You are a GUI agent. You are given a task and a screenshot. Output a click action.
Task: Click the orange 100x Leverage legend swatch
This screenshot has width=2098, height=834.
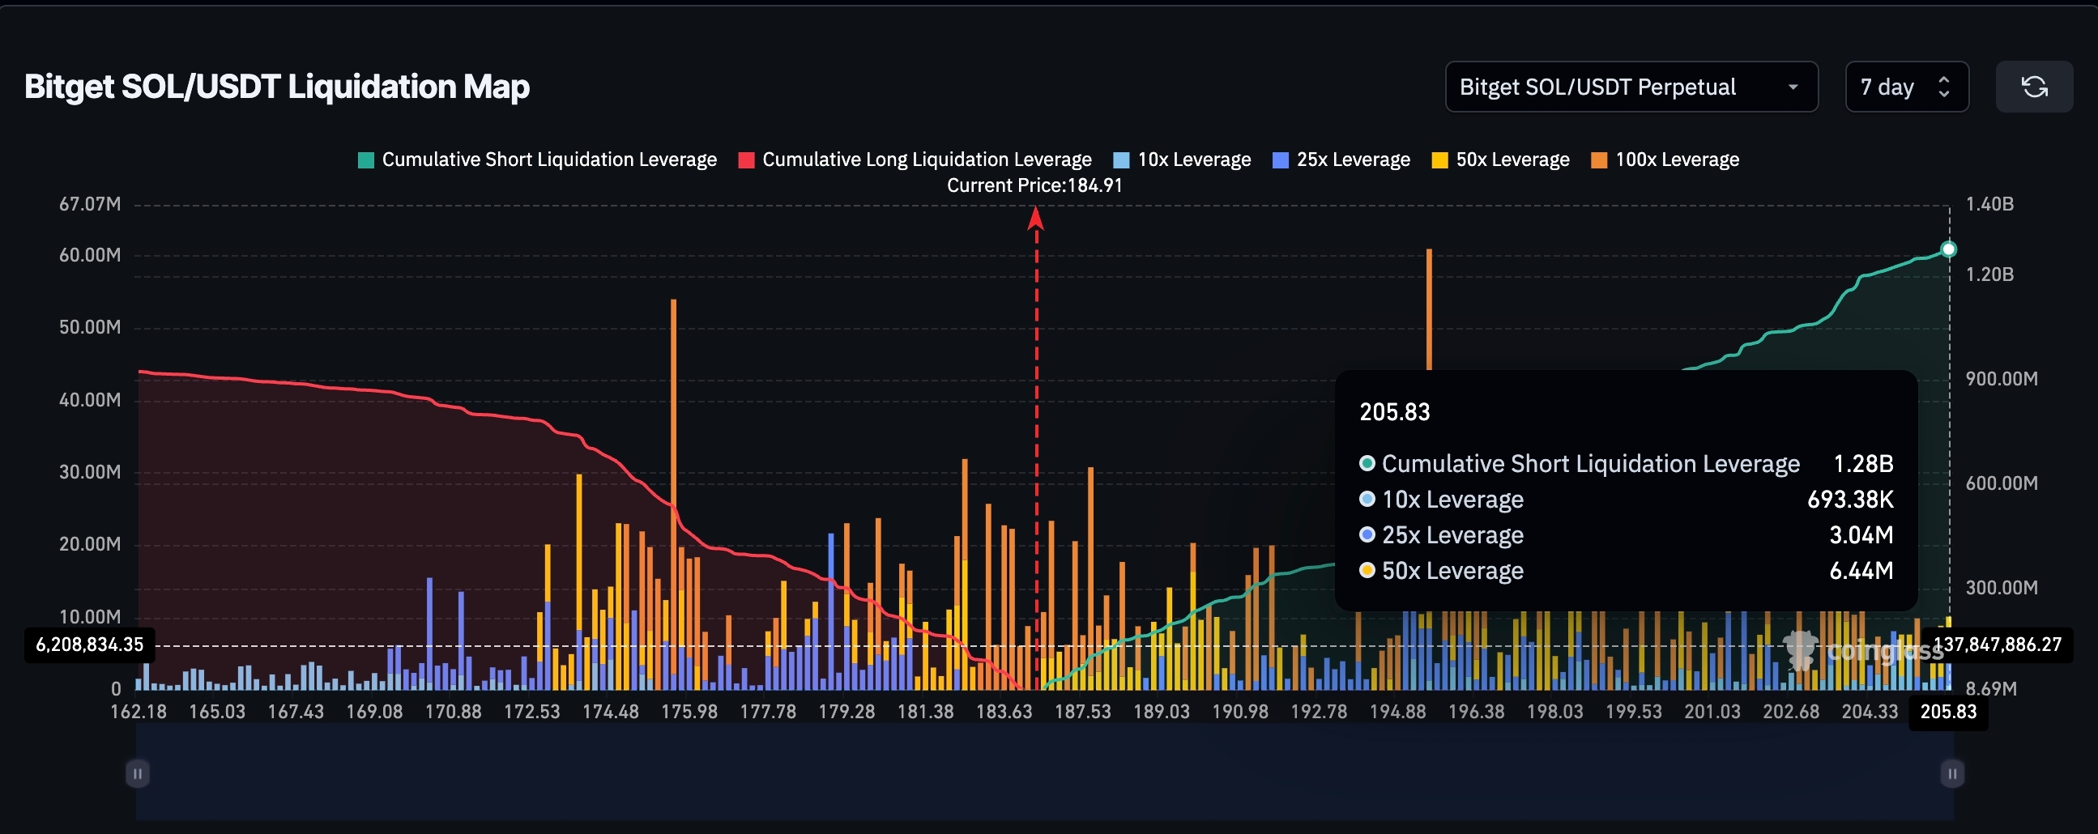(1599, 160)
